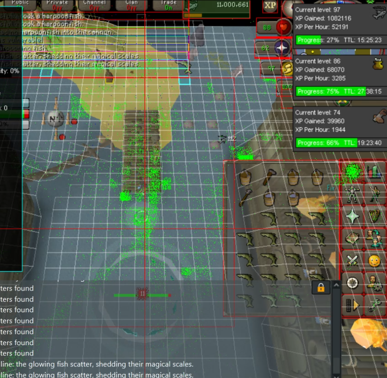The image size is (387, 378).
Task: Toggle the orange padlock lock button
Action: point(321,287)
